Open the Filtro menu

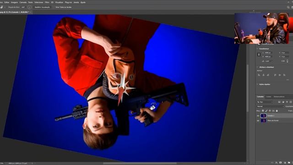tap(47, 2)
